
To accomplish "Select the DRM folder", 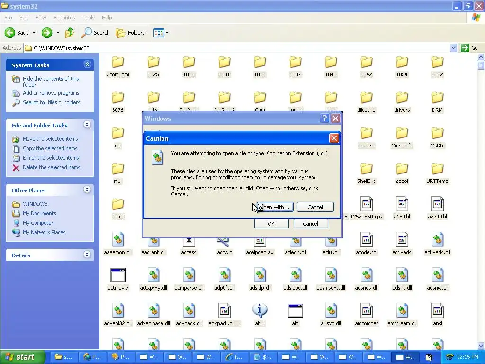I will pos(437,102).
